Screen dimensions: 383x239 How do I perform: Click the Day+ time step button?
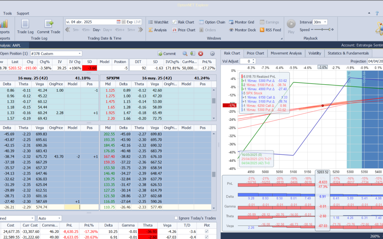(x=108, y=30)
